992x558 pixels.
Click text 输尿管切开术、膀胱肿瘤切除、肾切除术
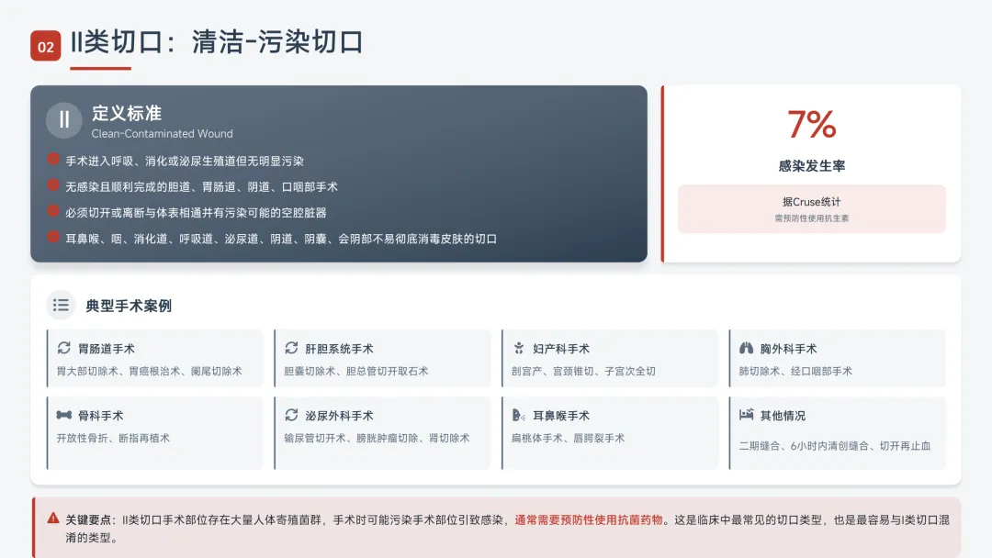pos(378,439)
